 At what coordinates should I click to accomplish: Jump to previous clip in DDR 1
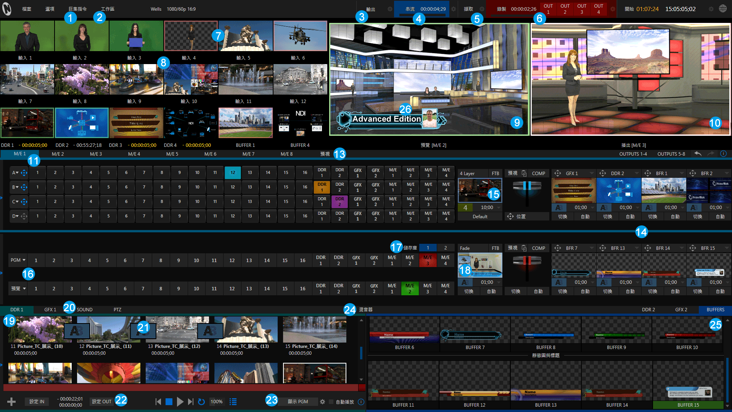point(158,401)
